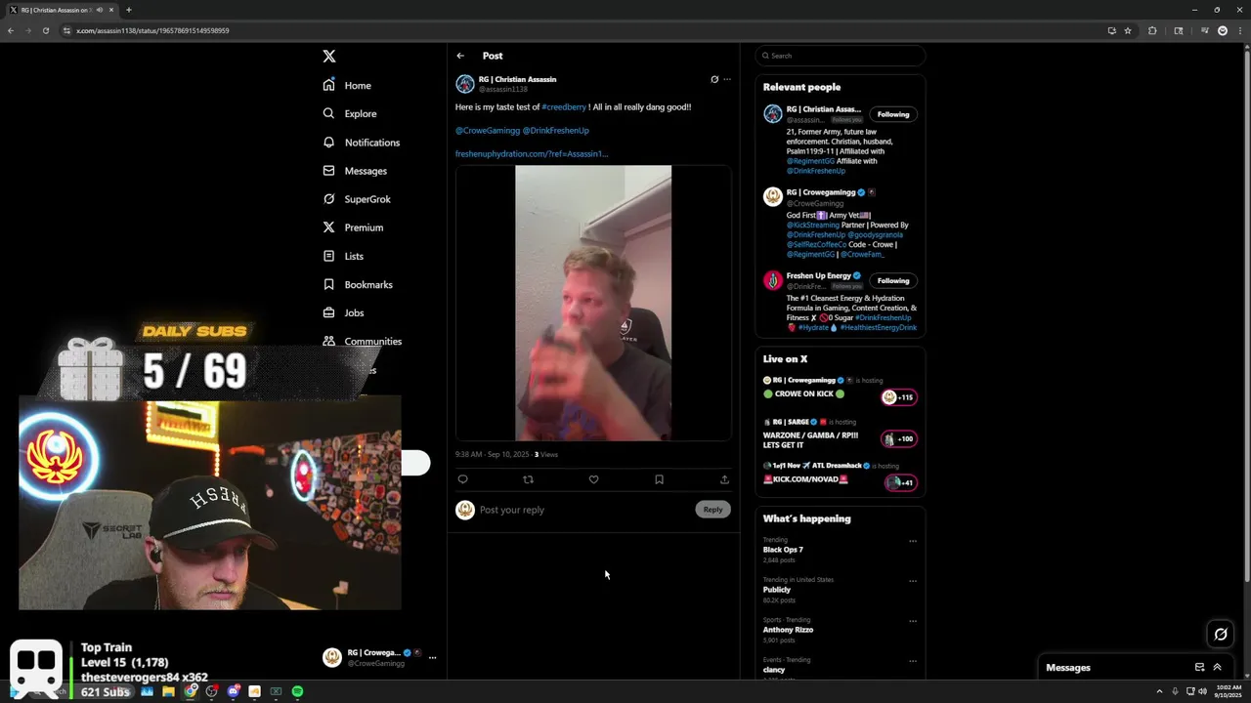Open RG | Crowegamingg in Relevant people
This screenshot has width=1251, height=703.
821,192
